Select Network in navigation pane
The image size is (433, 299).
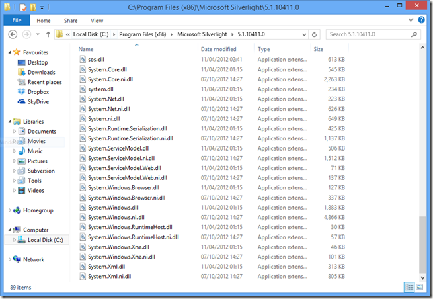tap(34, 259)
